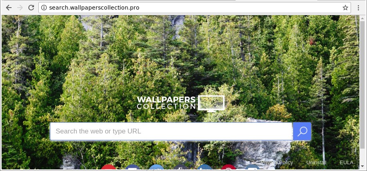Screen dimensions: 367x171
Task: Go back to the previous page
Action: click(x=9, y=8)
